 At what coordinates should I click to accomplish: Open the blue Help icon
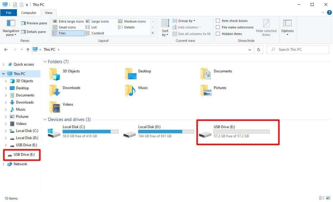tap(329, 13)
